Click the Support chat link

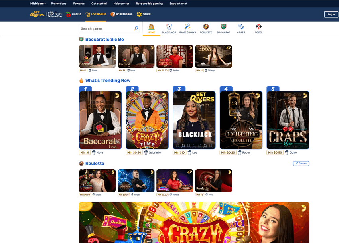point(178,3)
